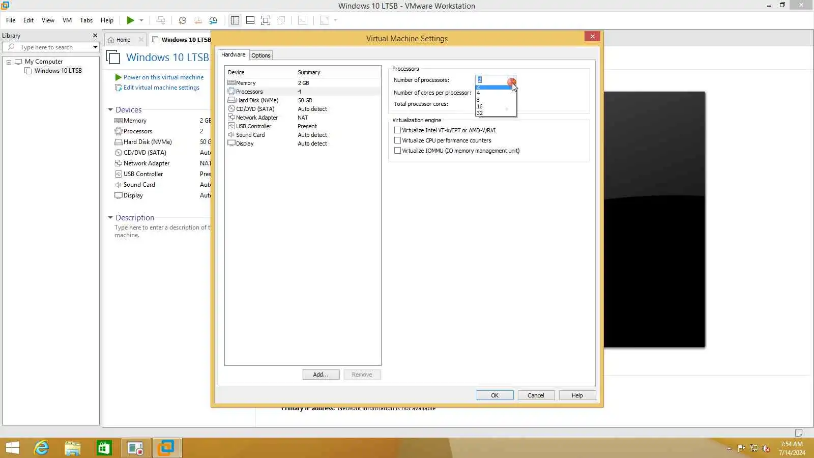Open the Tabs menu
The height and width of the screenshot is (458, 814).
point(86,20)
